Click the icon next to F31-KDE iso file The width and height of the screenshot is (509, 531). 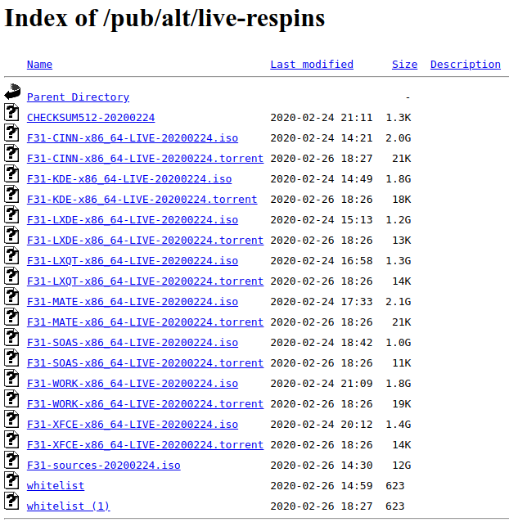tap(11, 173)
